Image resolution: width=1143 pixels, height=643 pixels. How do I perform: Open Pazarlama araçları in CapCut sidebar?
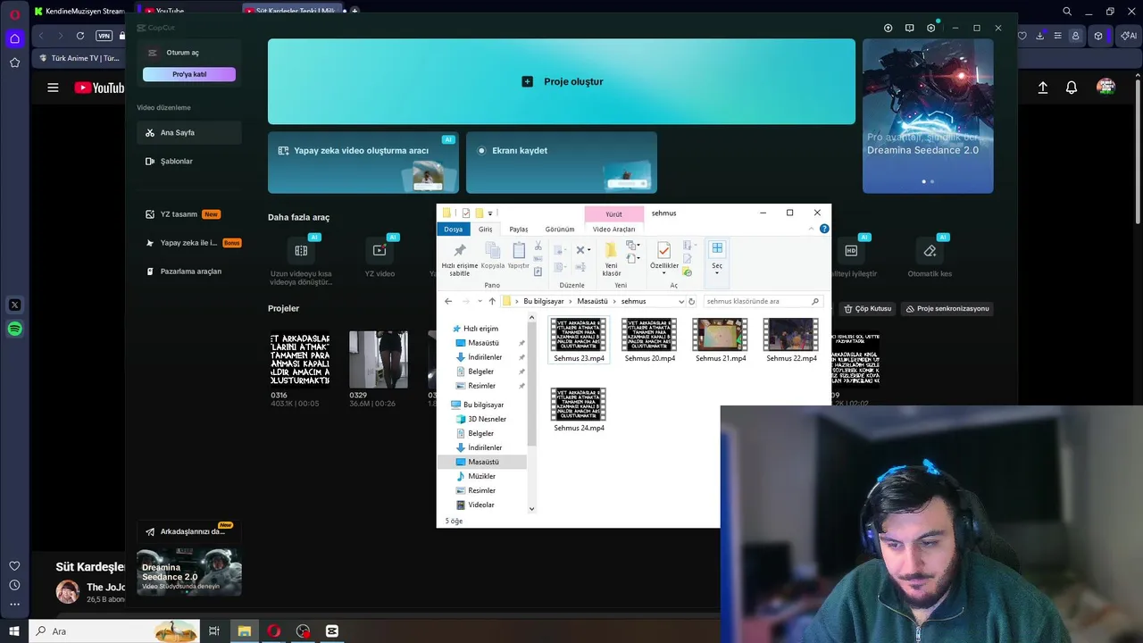tap(188, 271)
